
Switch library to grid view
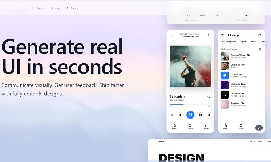(x=260, y=49)
